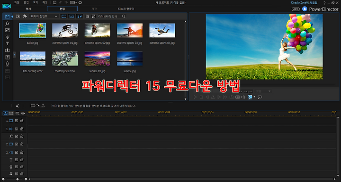Open the Voice-Over Recording microphone icon
Image resolution: width=341 pixels, height=182 pixels.
pos(7,64)
